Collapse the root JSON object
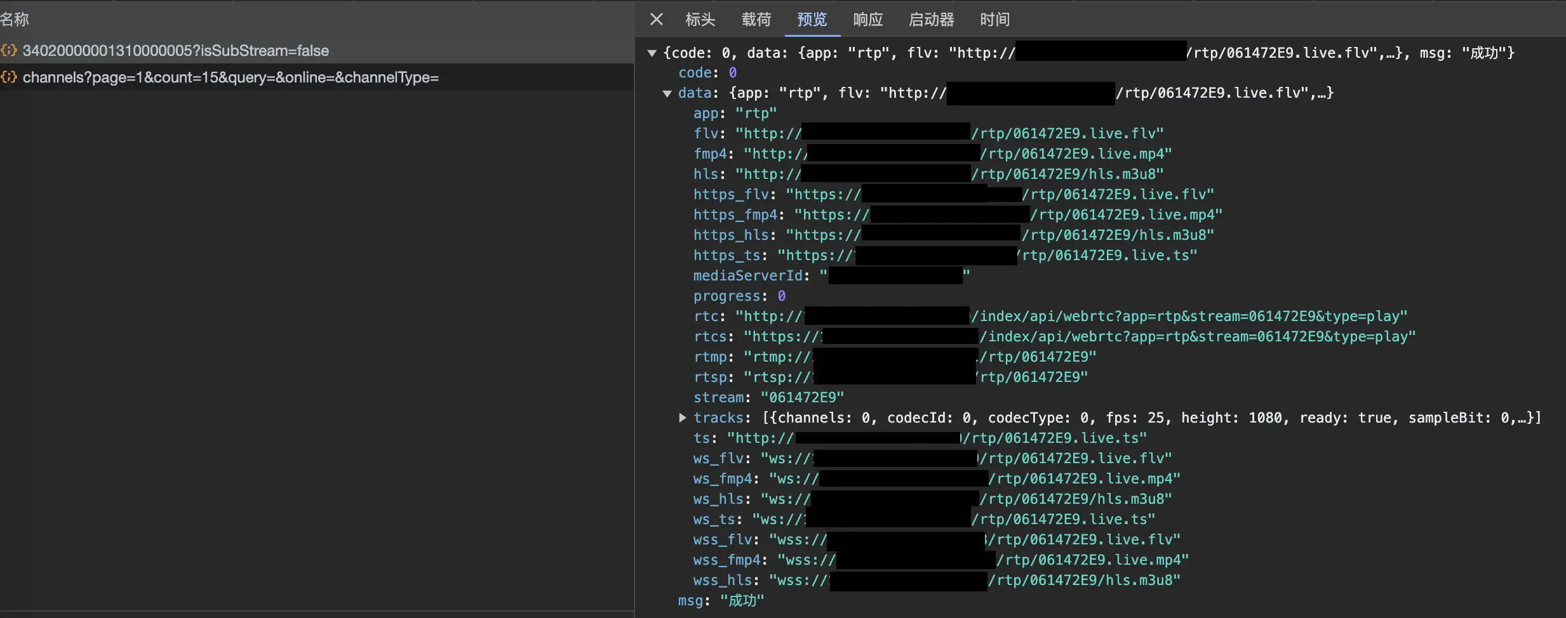 coord(652,53)
